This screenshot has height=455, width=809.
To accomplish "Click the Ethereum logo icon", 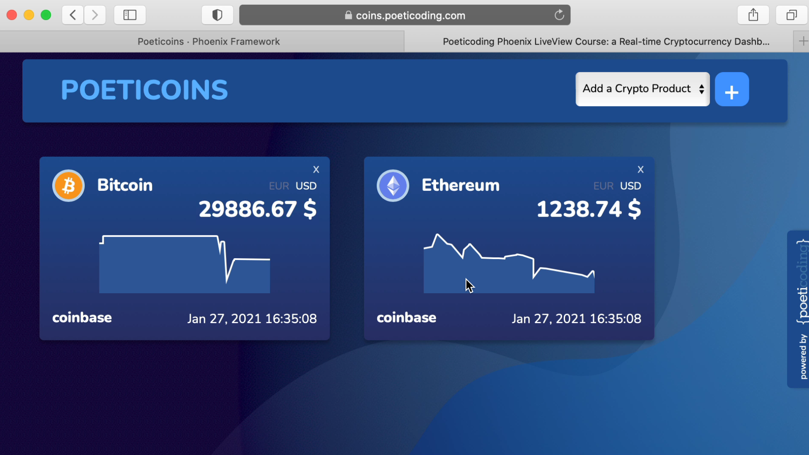I will click(393, 185).
